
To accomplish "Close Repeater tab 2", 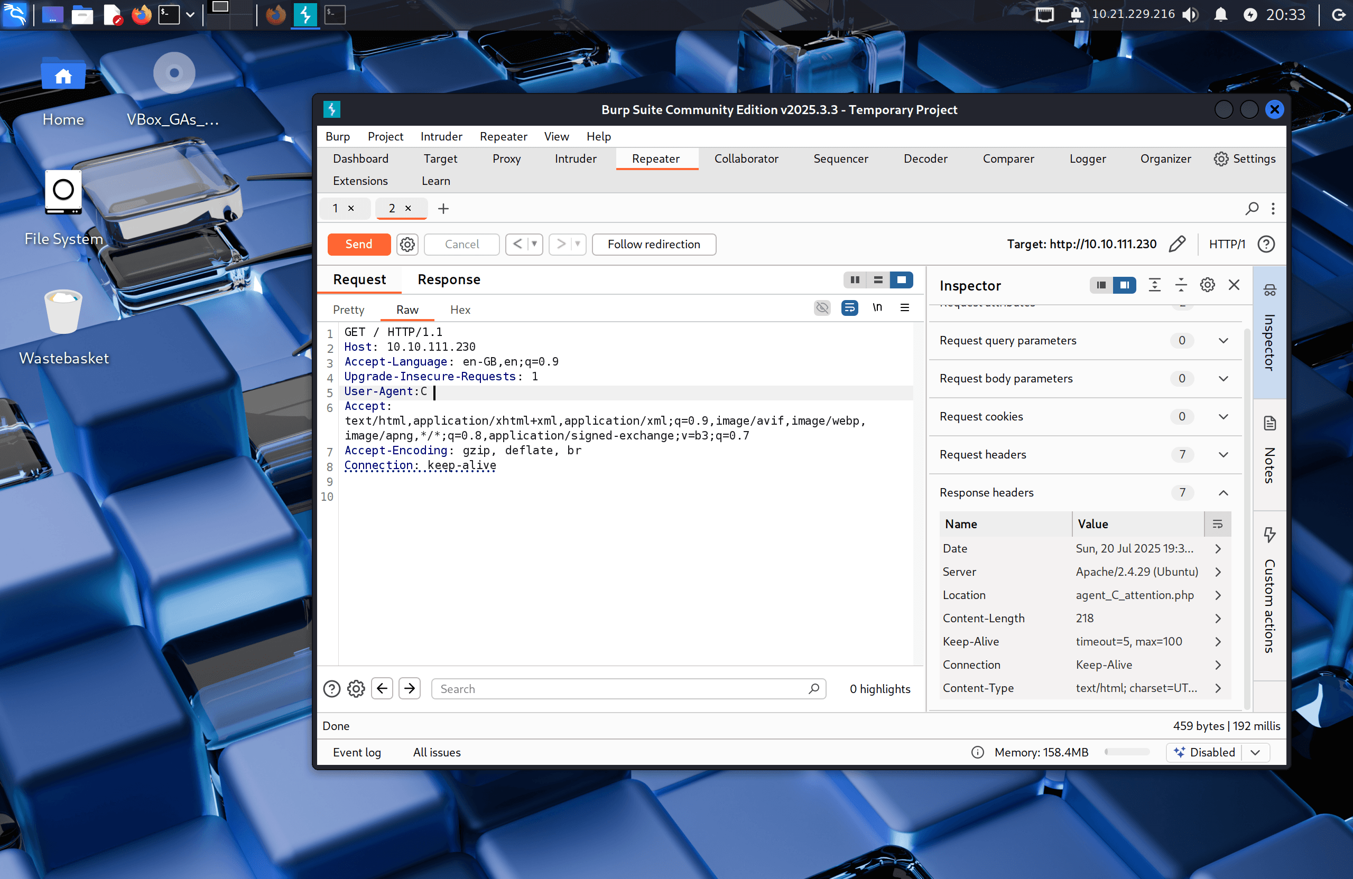I will [x=408, y=209].
